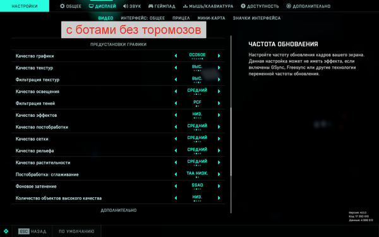Decrease Качество освещения with left arrow
Image resolution: width=379 pixels, height=237 pixels.
(176, 92)
